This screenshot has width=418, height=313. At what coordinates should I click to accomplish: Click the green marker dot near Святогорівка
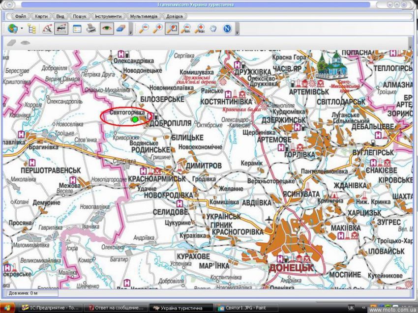coord(135,119)
